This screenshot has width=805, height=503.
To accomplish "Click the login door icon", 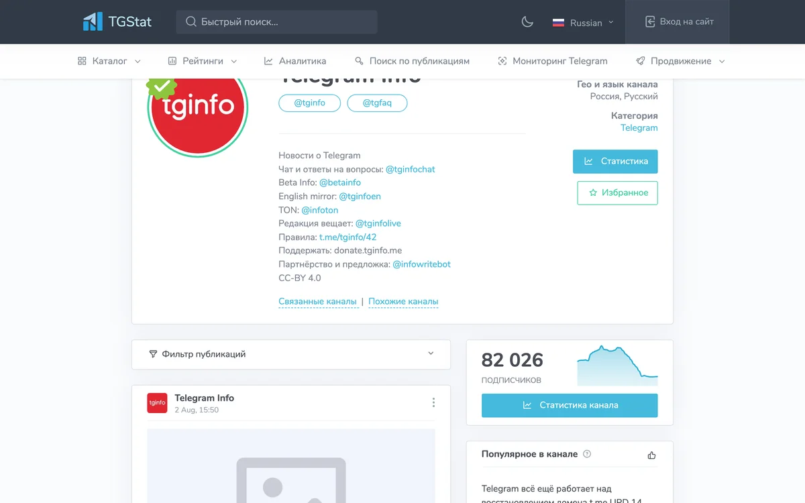I will pyautogui.click(x=650, y=21).
